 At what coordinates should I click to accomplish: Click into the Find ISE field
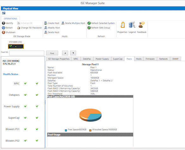click(x=27, y=53)
